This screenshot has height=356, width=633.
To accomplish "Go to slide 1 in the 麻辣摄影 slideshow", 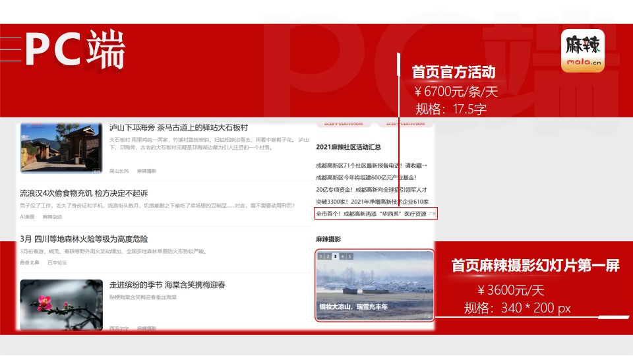I will (x=321, y=256).
